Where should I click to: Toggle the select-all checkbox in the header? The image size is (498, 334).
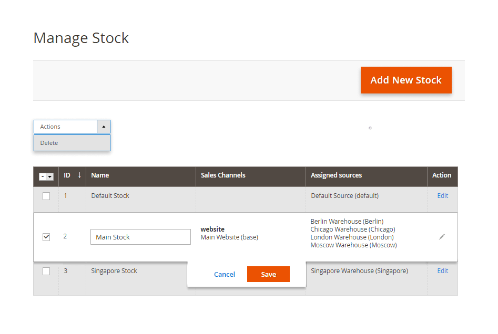coord(44,176)
